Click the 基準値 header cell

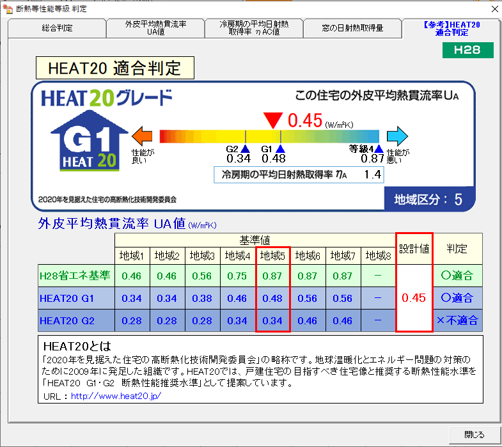(x=255, y=240)
